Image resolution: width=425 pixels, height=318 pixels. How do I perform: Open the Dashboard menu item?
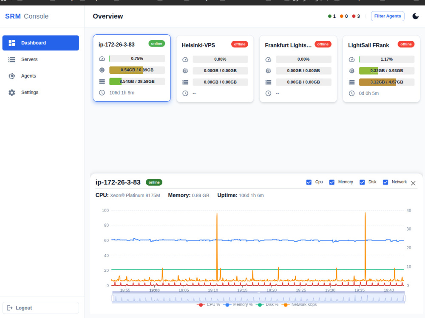click(x=41, y=43)
